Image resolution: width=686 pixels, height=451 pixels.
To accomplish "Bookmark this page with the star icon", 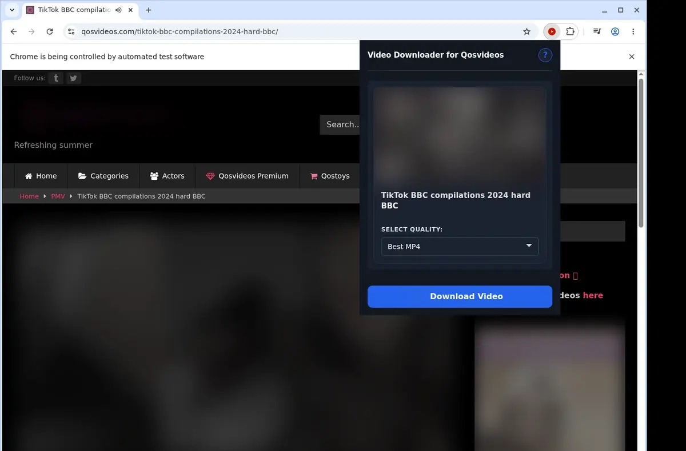I will click(x=527, y=32).
